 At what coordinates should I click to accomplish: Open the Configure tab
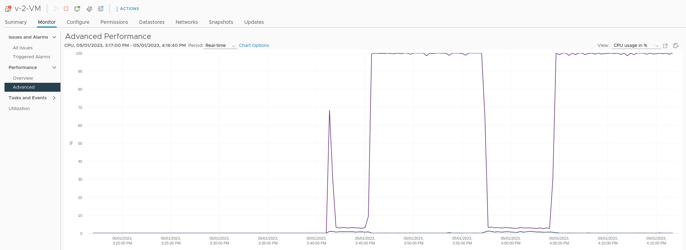(78, 22)
